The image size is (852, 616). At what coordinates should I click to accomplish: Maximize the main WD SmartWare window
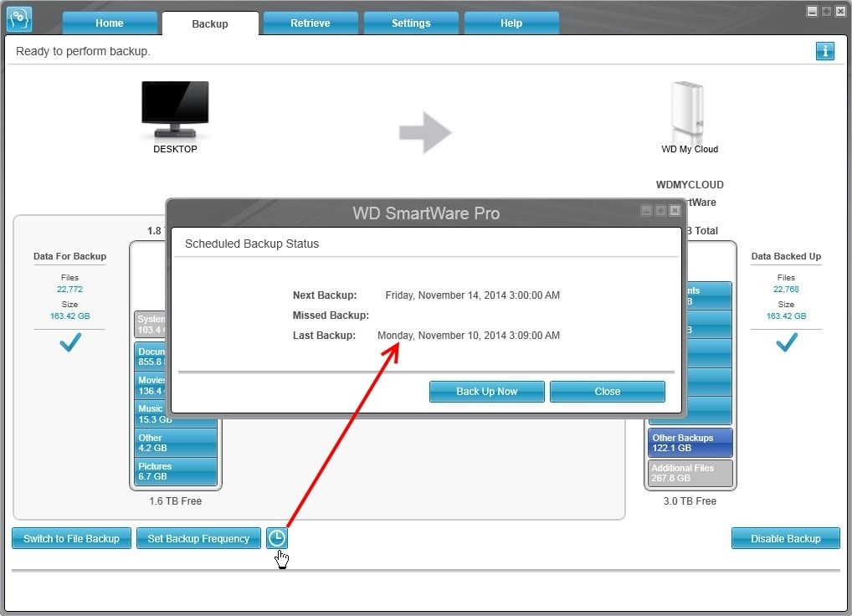tap(826, 12)
